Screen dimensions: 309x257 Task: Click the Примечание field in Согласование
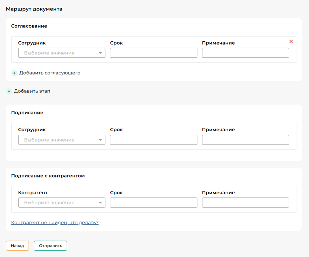coord(245,53)
